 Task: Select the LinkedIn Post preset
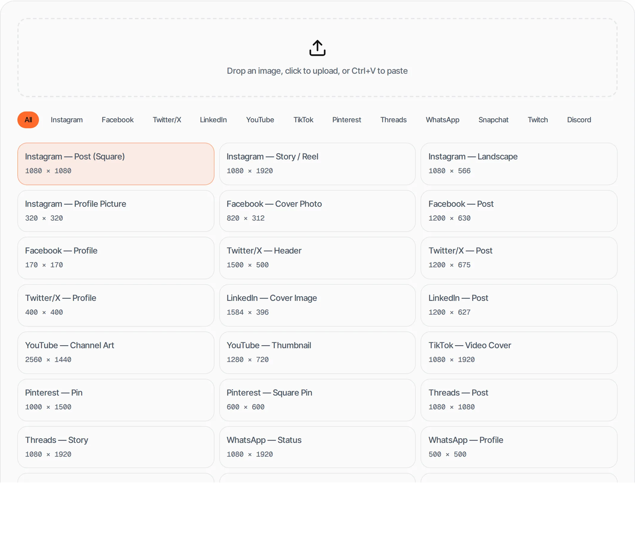pyautogui.click(x=519, y=305)
